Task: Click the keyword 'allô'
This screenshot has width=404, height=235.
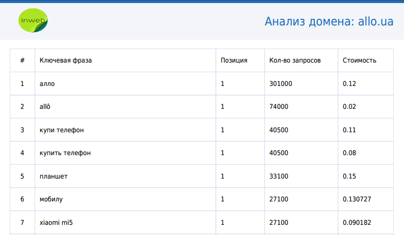Action: pos(45,106)
